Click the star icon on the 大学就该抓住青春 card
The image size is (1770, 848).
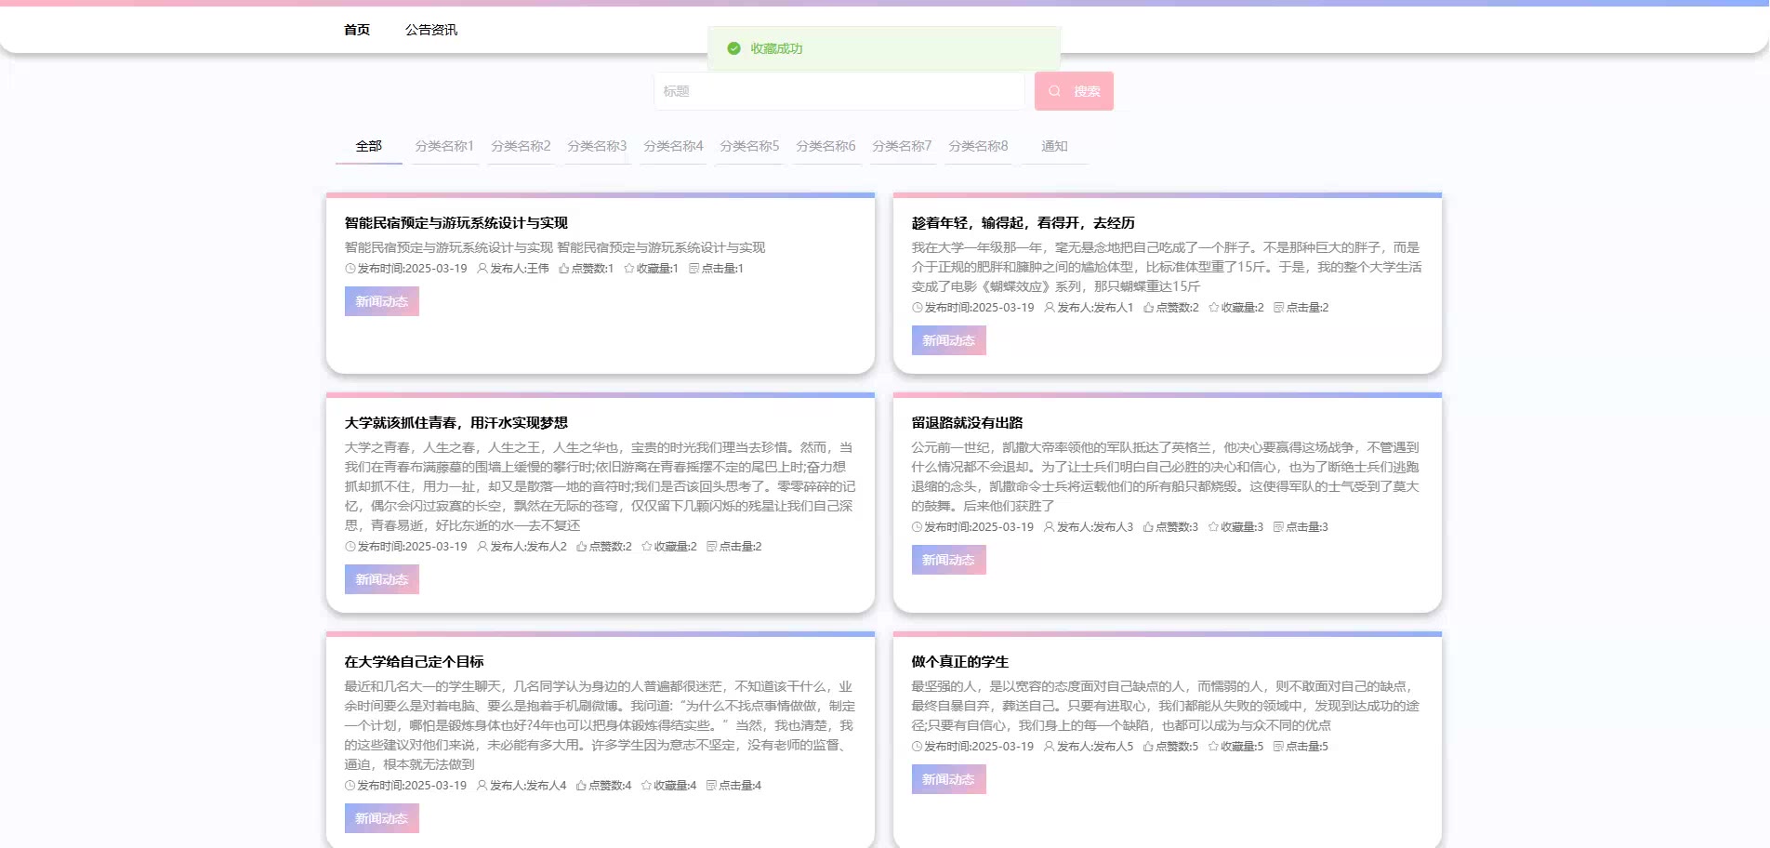[647, 547]
